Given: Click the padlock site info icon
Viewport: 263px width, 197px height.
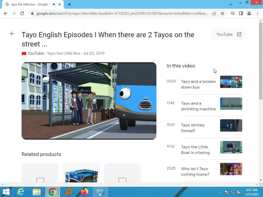Looking at the screenshot, I should tap(32, 13).
